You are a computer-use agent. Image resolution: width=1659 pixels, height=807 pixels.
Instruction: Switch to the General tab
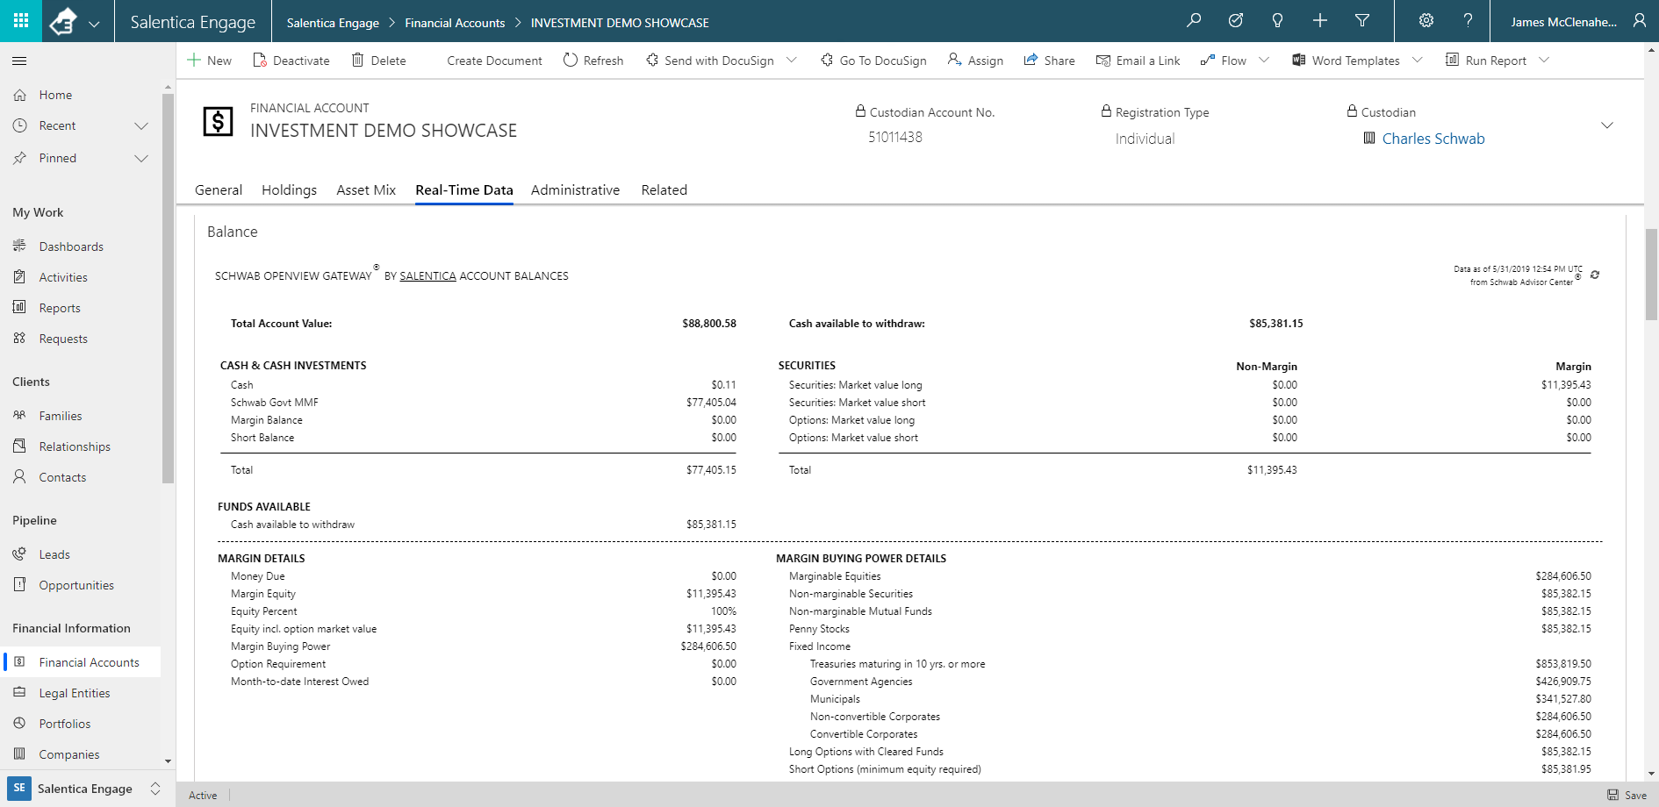point(219,190)
